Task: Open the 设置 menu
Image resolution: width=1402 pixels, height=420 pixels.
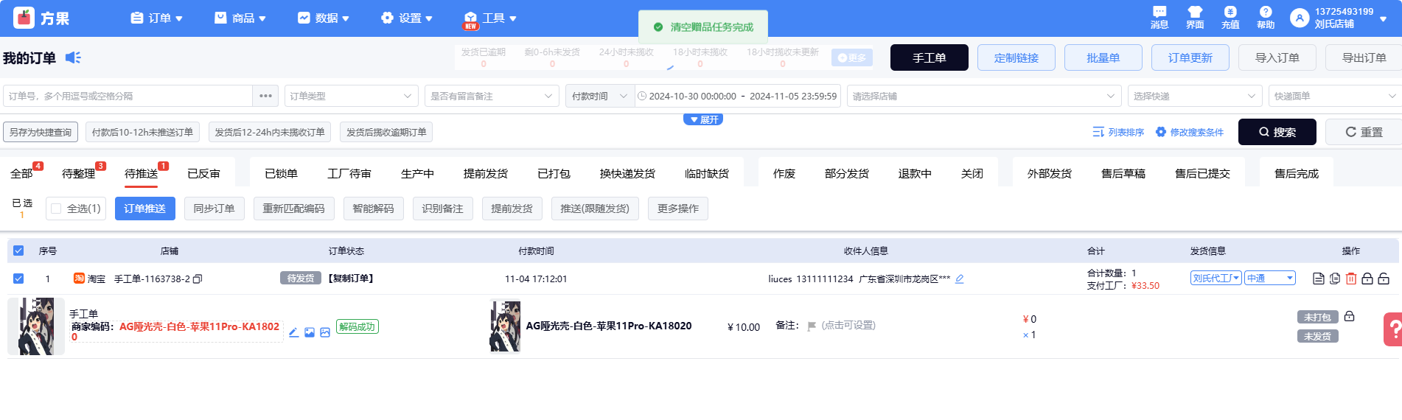Action: click(407, 18)
